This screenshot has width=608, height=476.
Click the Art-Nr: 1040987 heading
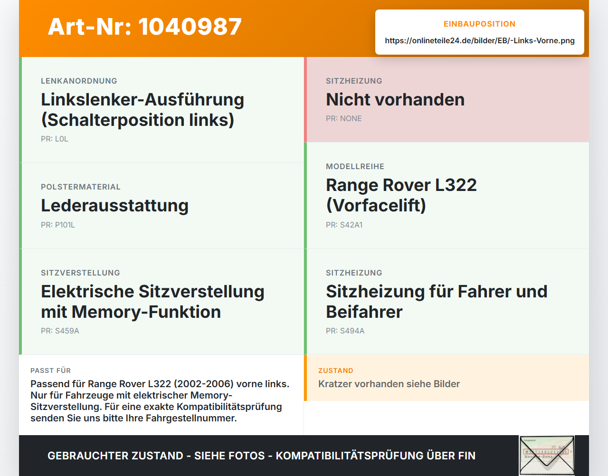pyautogui.click(x=145, y=27)
